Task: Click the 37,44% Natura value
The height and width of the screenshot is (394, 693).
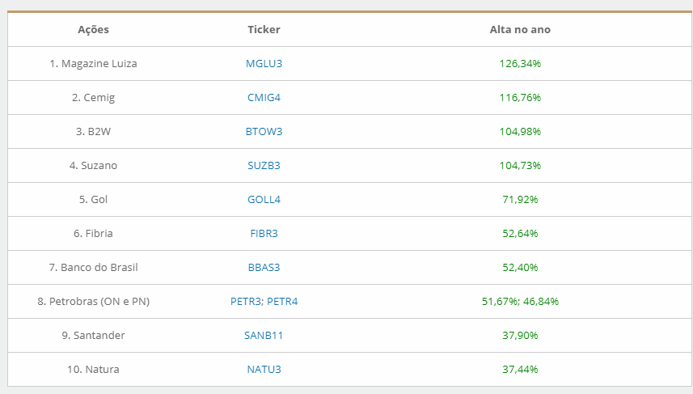Action: pos(520,369)
